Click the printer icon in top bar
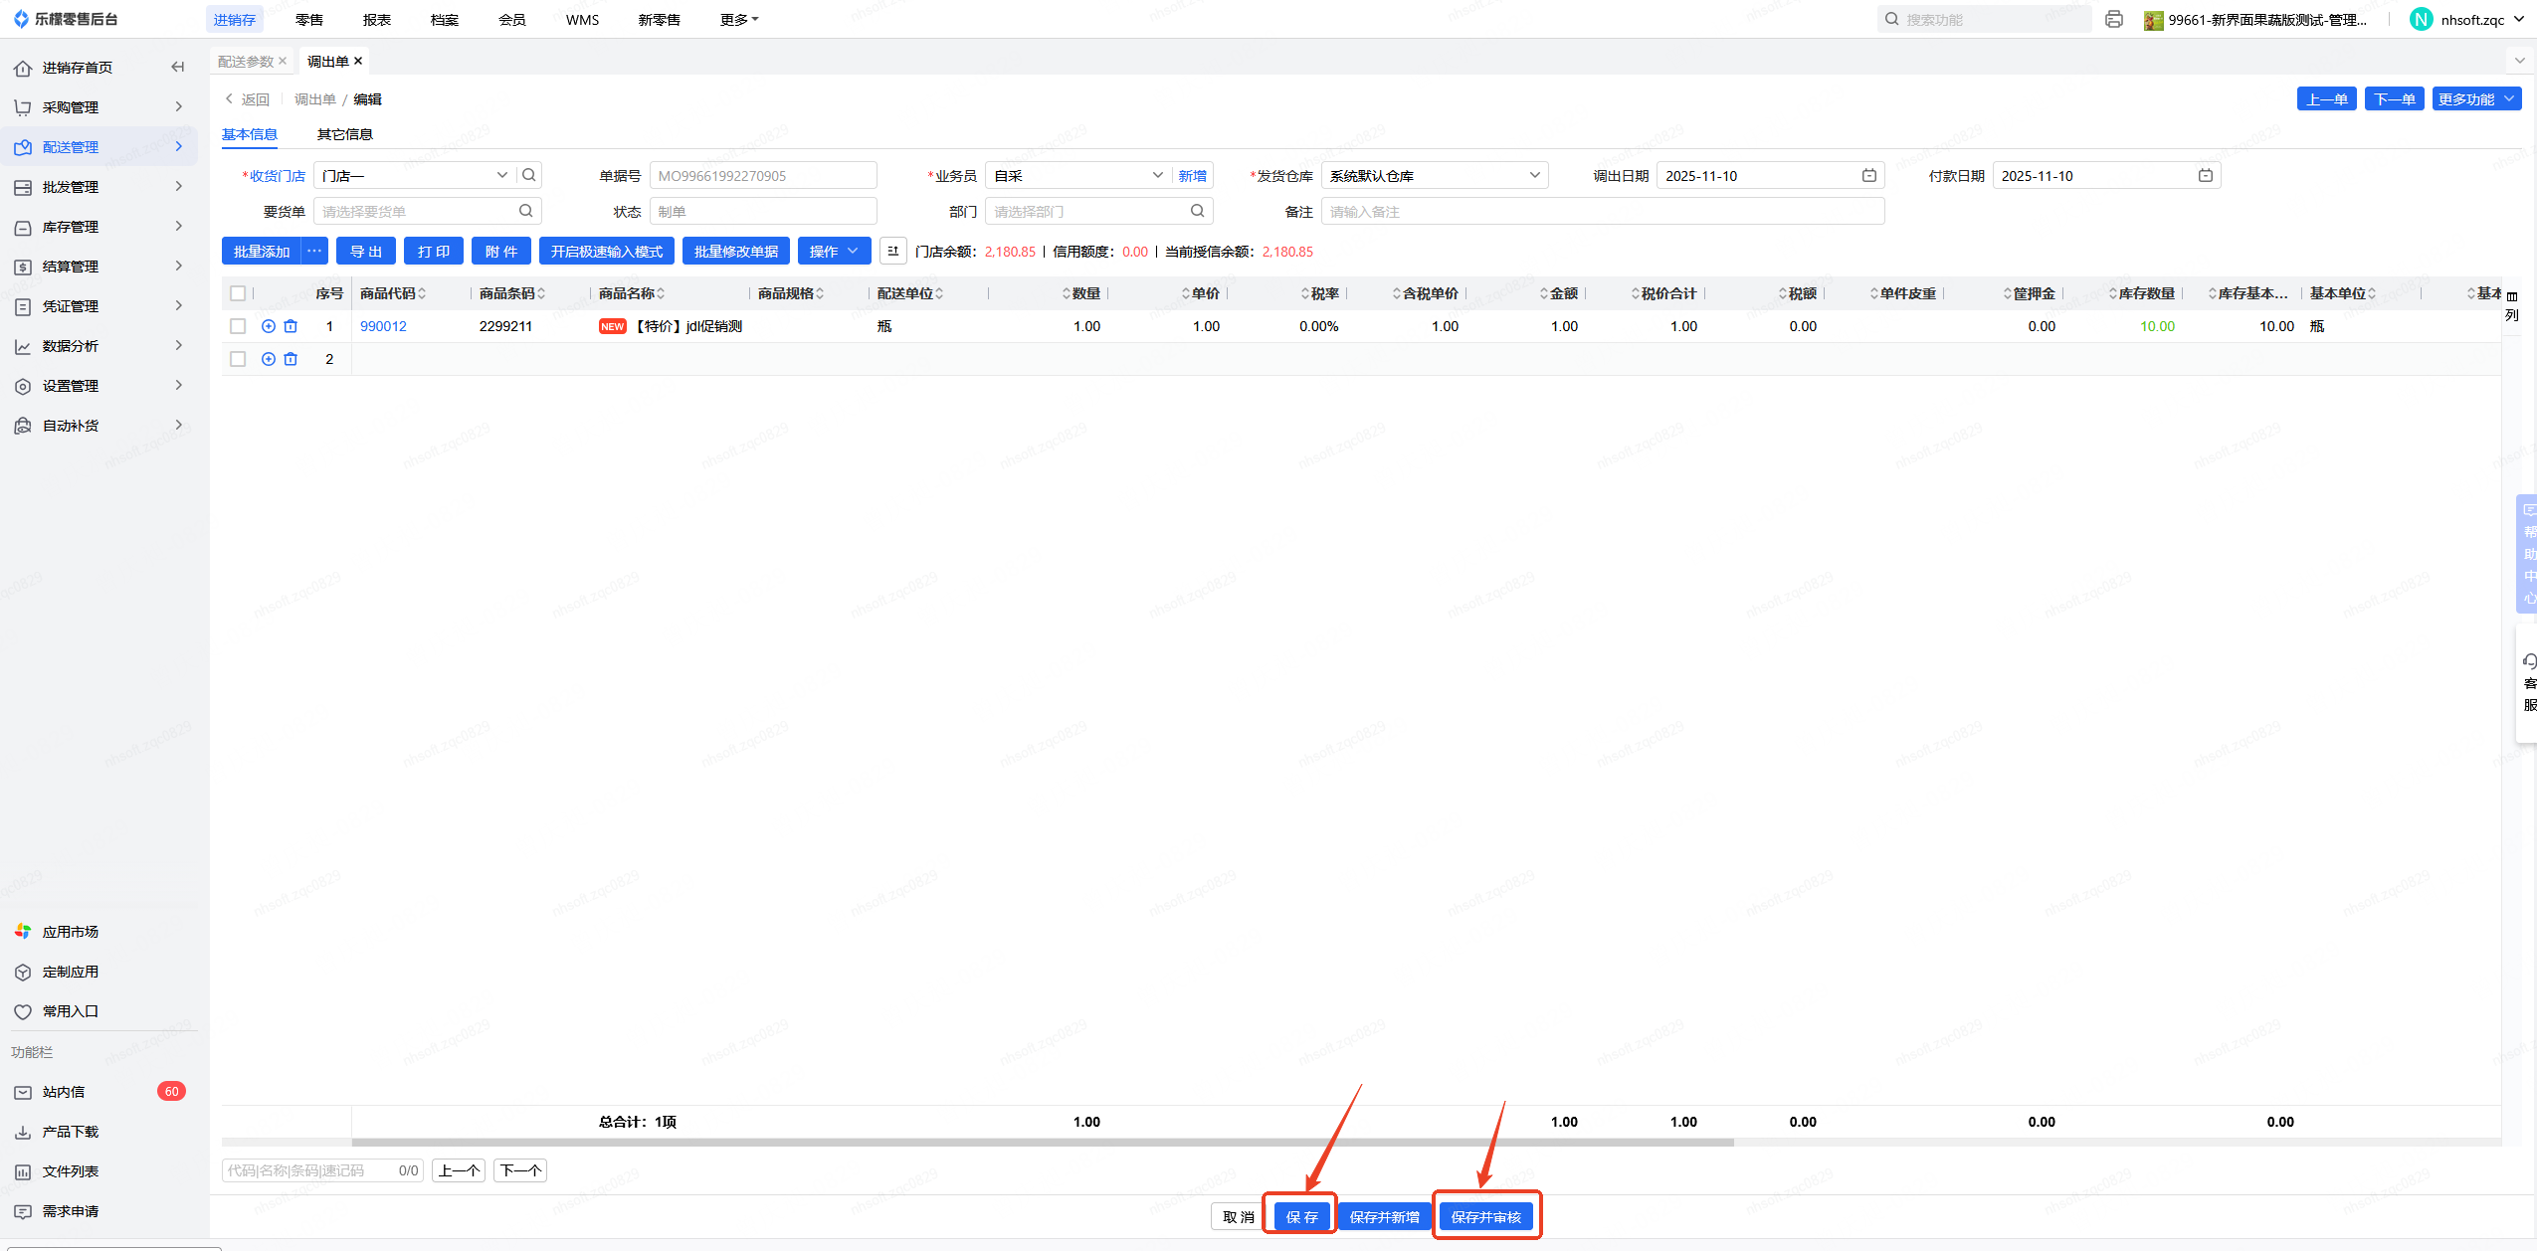This screenshot has height=1251, width=2537. click(2114, 20)
